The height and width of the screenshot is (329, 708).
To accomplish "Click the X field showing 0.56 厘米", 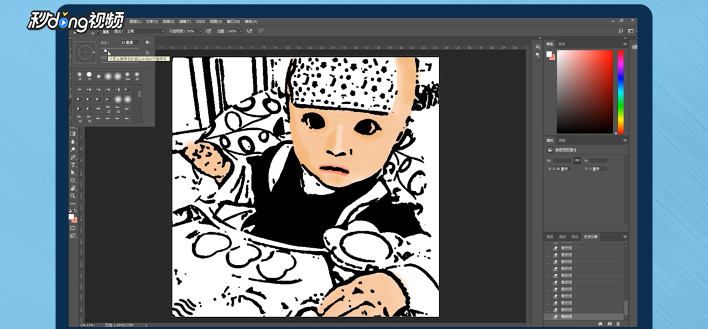I will point(562,169).
